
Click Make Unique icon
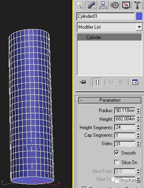point(111,82)
